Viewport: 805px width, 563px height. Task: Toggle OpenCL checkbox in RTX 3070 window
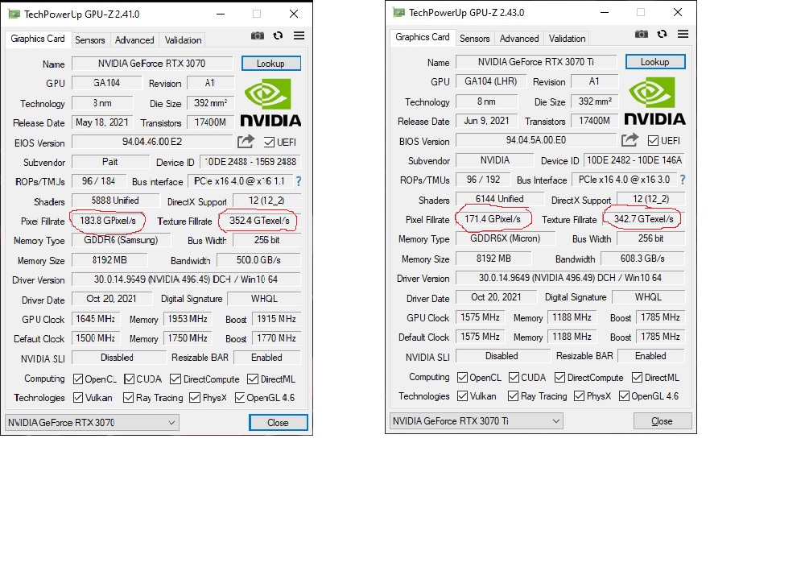tap(78, 379)
